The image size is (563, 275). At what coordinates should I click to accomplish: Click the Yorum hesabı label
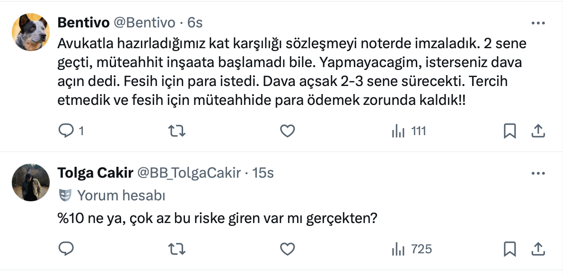(x=121, y=195)
